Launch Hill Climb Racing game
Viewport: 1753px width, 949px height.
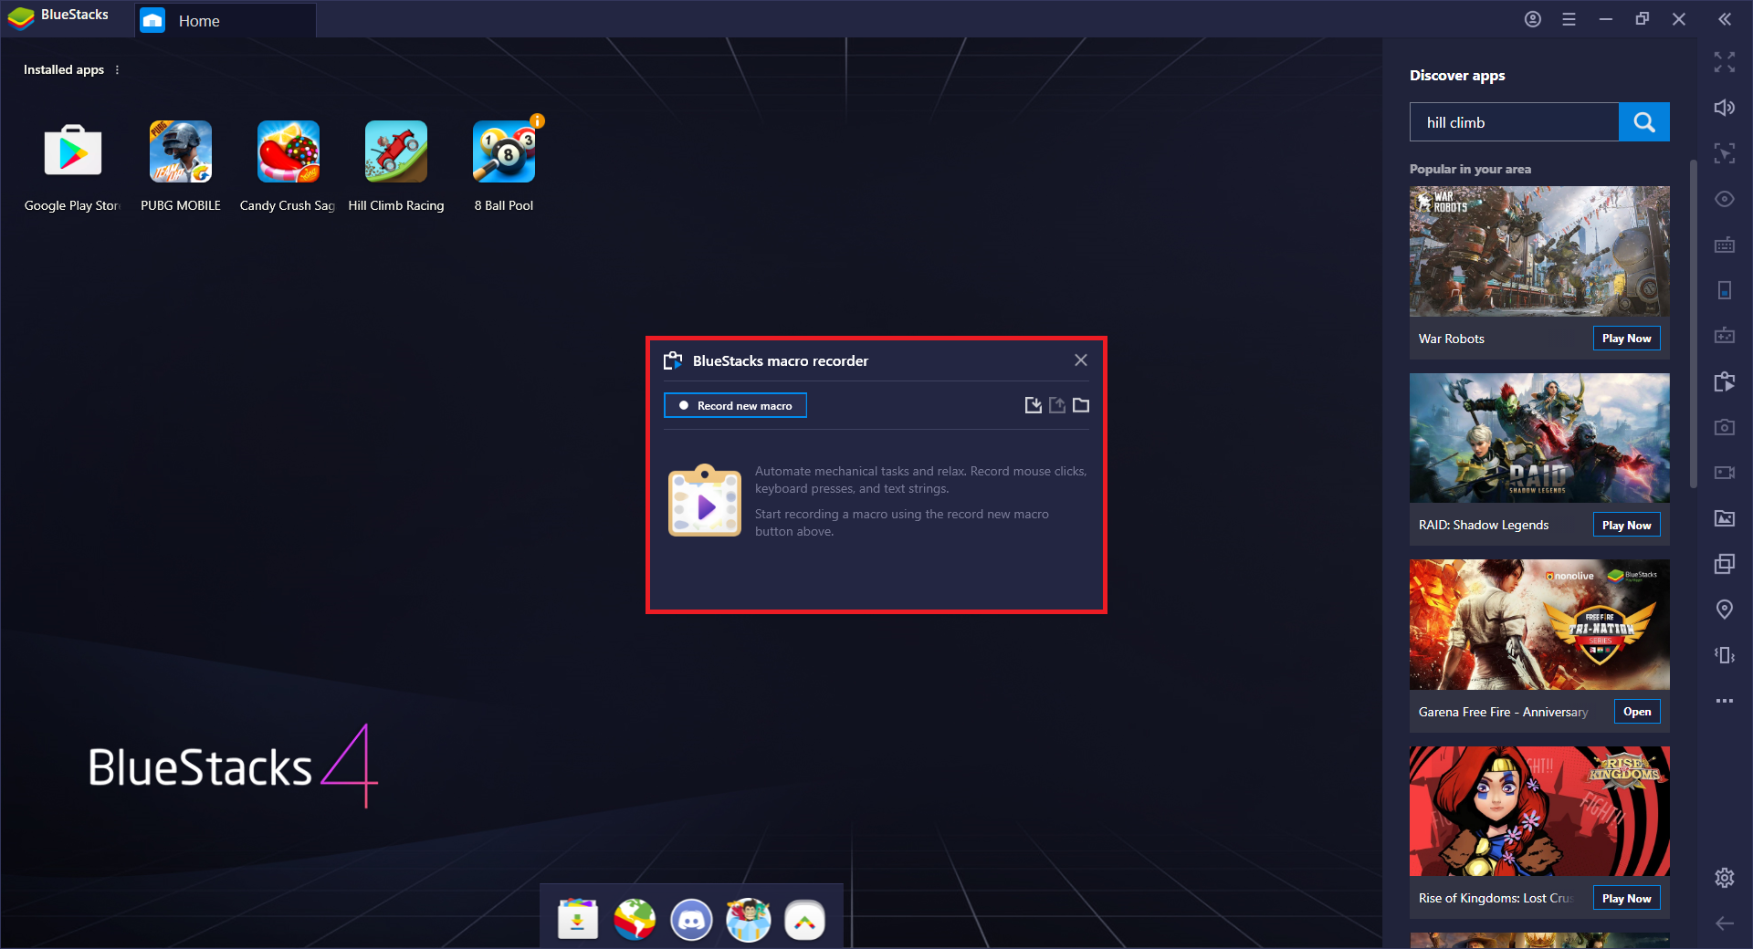396,151
